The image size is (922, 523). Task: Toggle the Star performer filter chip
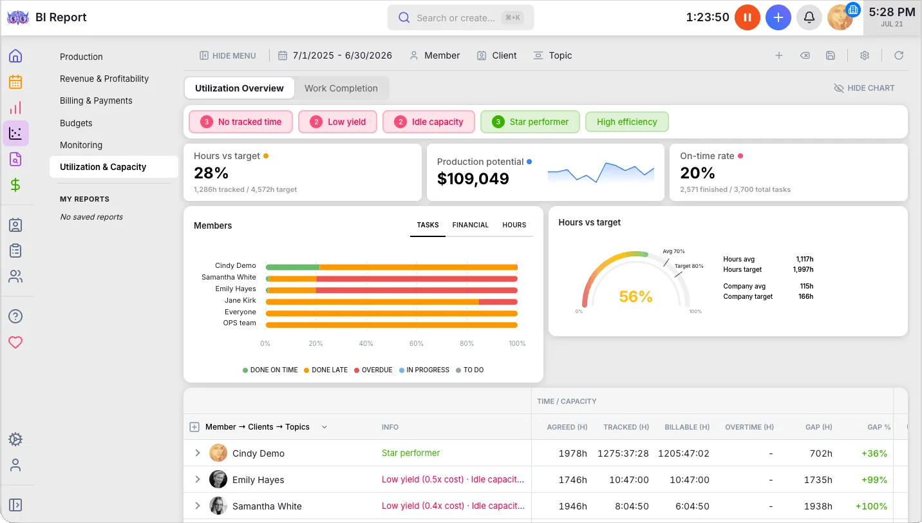point(530,122)
